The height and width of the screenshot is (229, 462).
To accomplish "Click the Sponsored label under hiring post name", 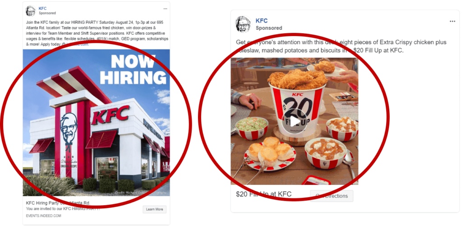I will click(47, 13).
